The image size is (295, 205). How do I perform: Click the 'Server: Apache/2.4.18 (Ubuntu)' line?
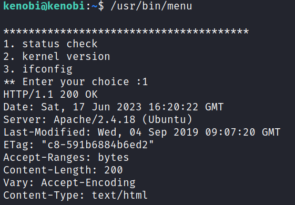tap(98, 120)
